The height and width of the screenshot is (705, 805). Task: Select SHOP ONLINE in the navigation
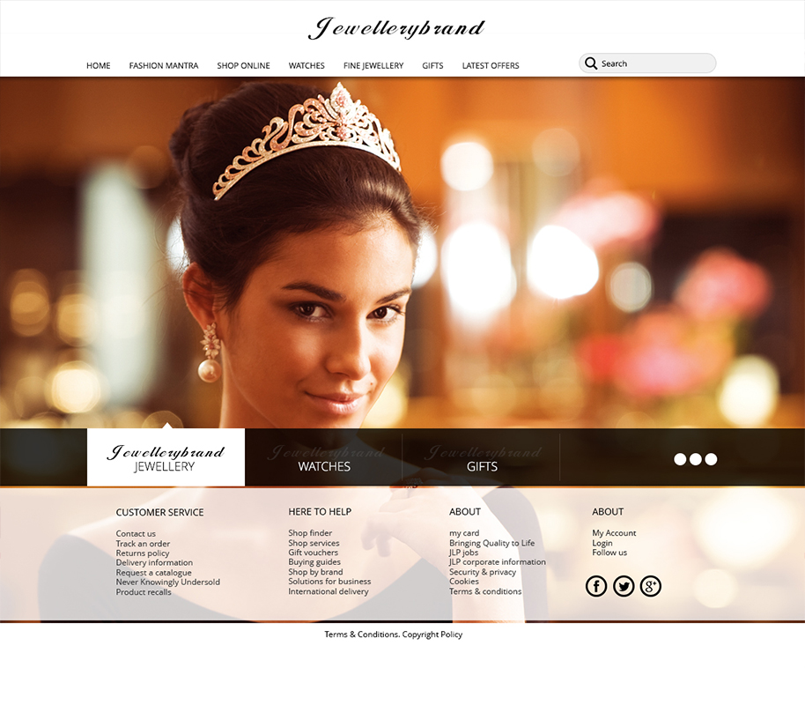tap(243, 66)
